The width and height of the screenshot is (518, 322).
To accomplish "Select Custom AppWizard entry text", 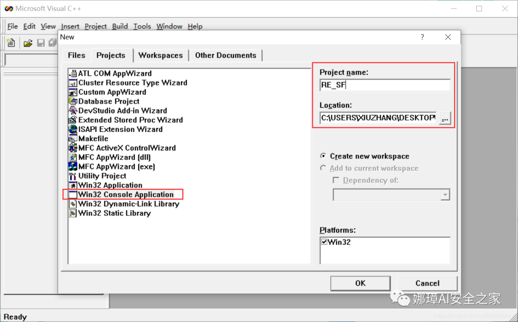I will tap(112, 92).
